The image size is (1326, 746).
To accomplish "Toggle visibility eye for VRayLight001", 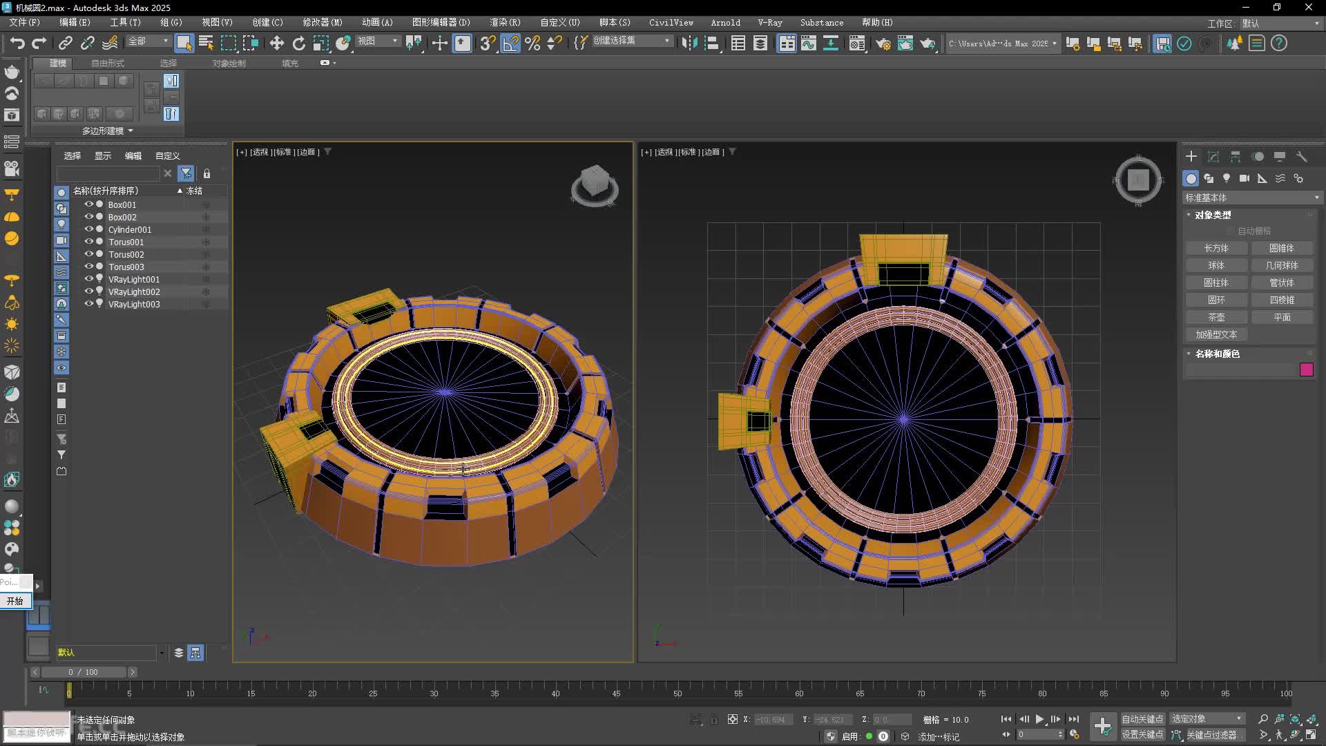I will tap(88, 279).
